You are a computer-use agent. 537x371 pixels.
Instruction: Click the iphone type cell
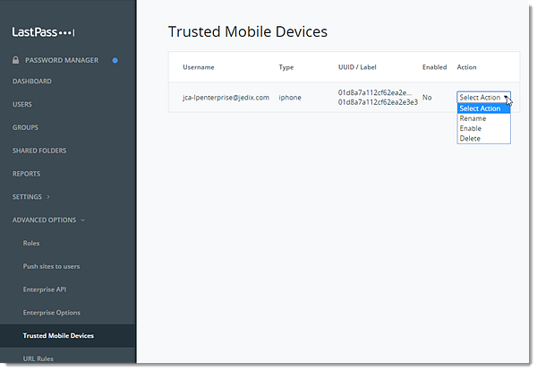pos(290,98)
